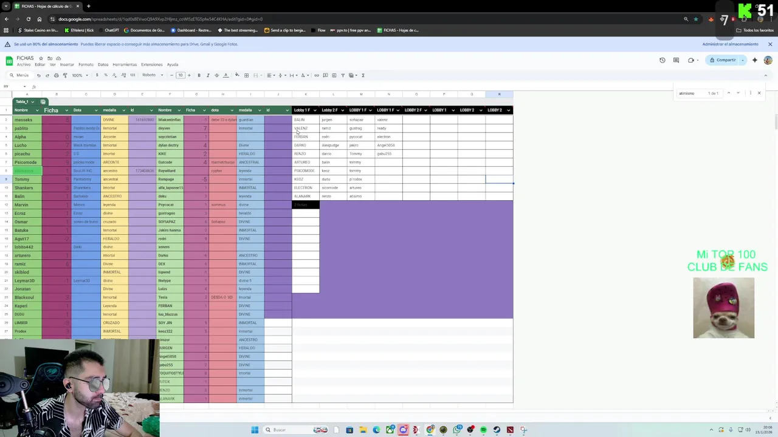Image resolution: width=778 pixels, height=437 pixels.
Task: Expand Compartir share options arrow
Action: [x=743, y=60]
